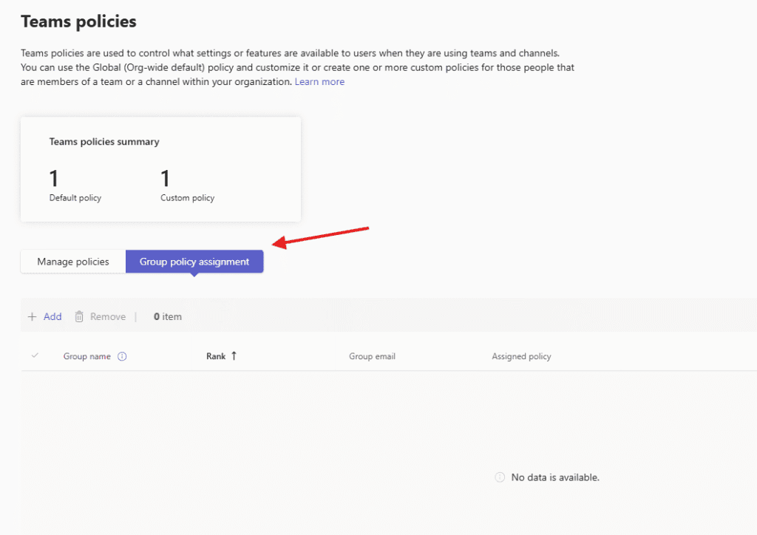Click the Remove button label
757x535 pixels.
coord(108,316)
